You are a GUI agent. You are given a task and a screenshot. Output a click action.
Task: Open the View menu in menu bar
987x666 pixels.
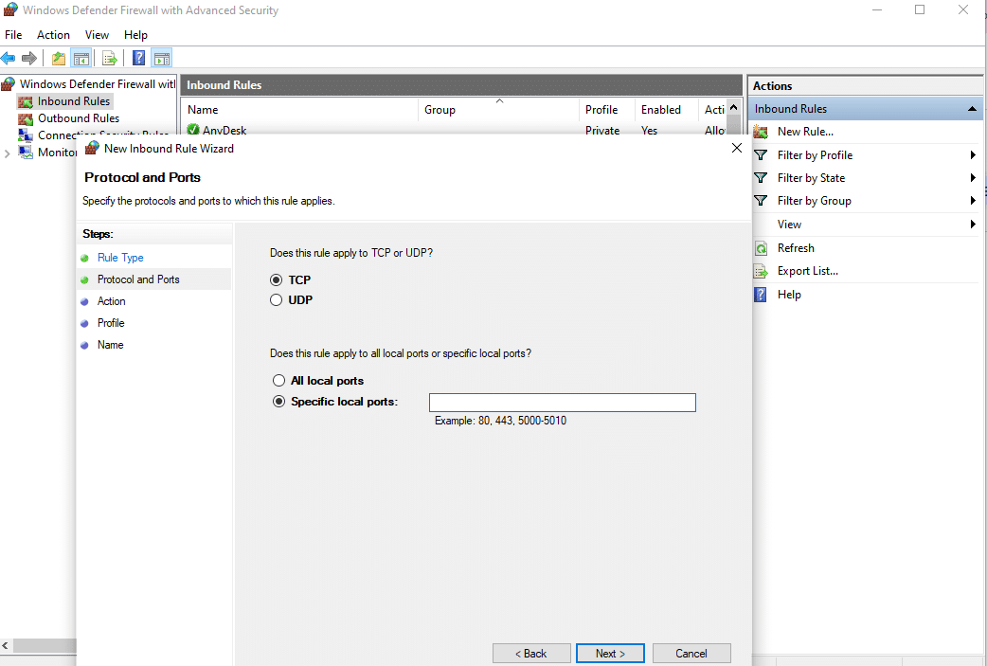tap(97, 35)
